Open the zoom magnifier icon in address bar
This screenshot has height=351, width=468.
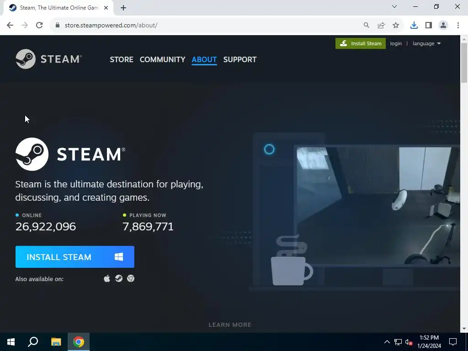click(367, 26)
